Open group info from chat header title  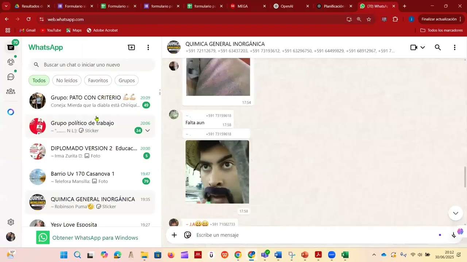coord(225,44)
